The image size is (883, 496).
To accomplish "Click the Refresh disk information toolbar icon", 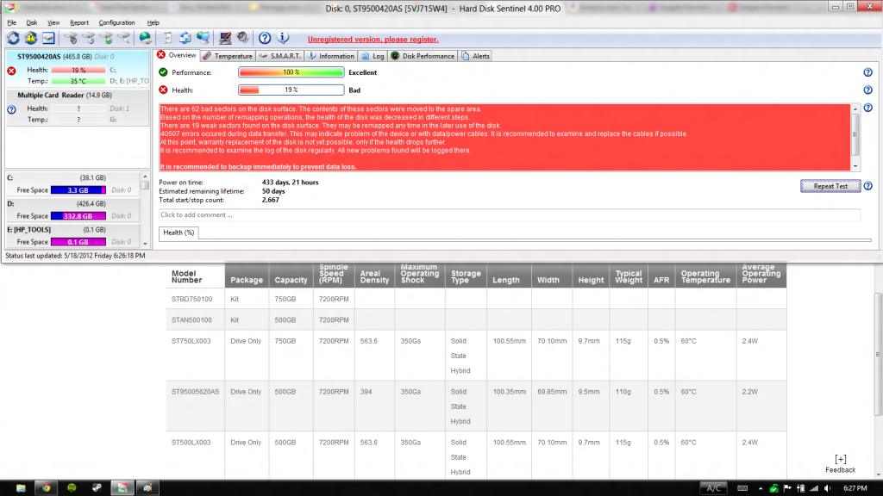I will [x=13, y=38].
